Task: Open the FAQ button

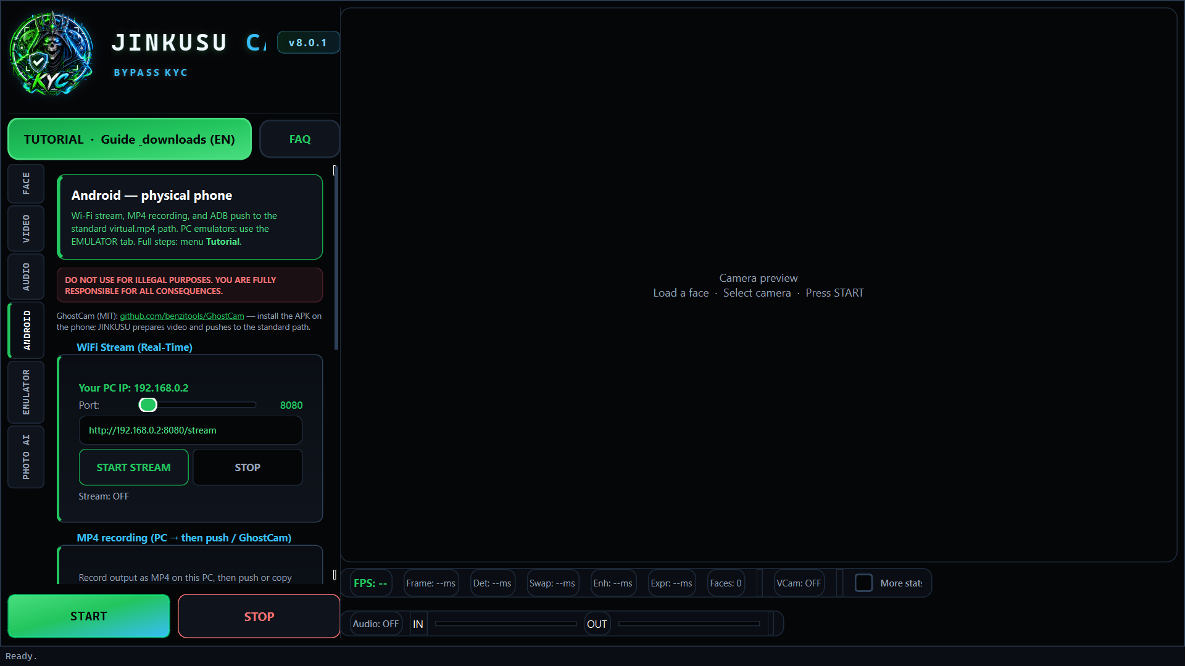Action: (x=300, y=139)
